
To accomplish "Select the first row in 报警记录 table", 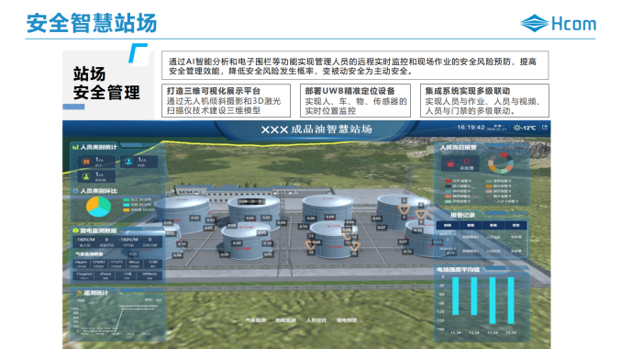I will (x=482, y=237).
